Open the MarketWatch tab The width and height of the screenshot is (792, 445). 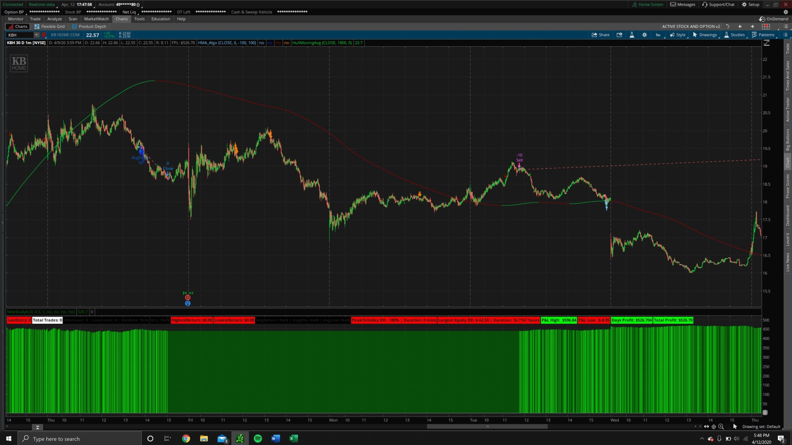coord(96,19)
